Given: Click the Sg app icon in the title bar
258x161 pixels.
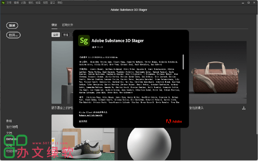Looking at the screenshot, I should click(3, 3).
